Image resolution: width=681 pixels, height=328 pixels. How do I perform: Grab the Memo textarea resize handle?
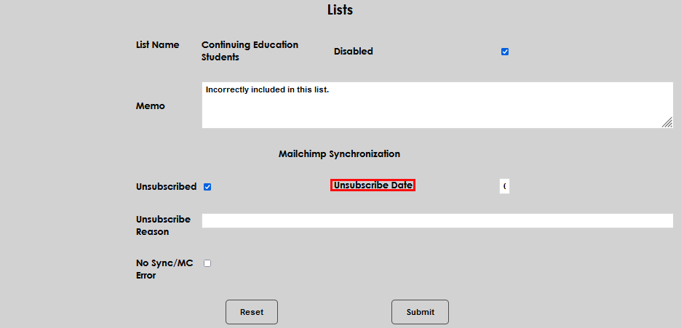click(x=667, y=123)
